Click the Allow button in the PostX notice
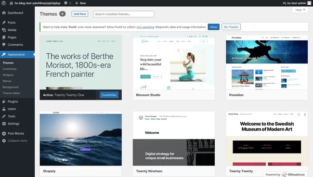The width and height of the screenshot is (313, 177). 214,27
